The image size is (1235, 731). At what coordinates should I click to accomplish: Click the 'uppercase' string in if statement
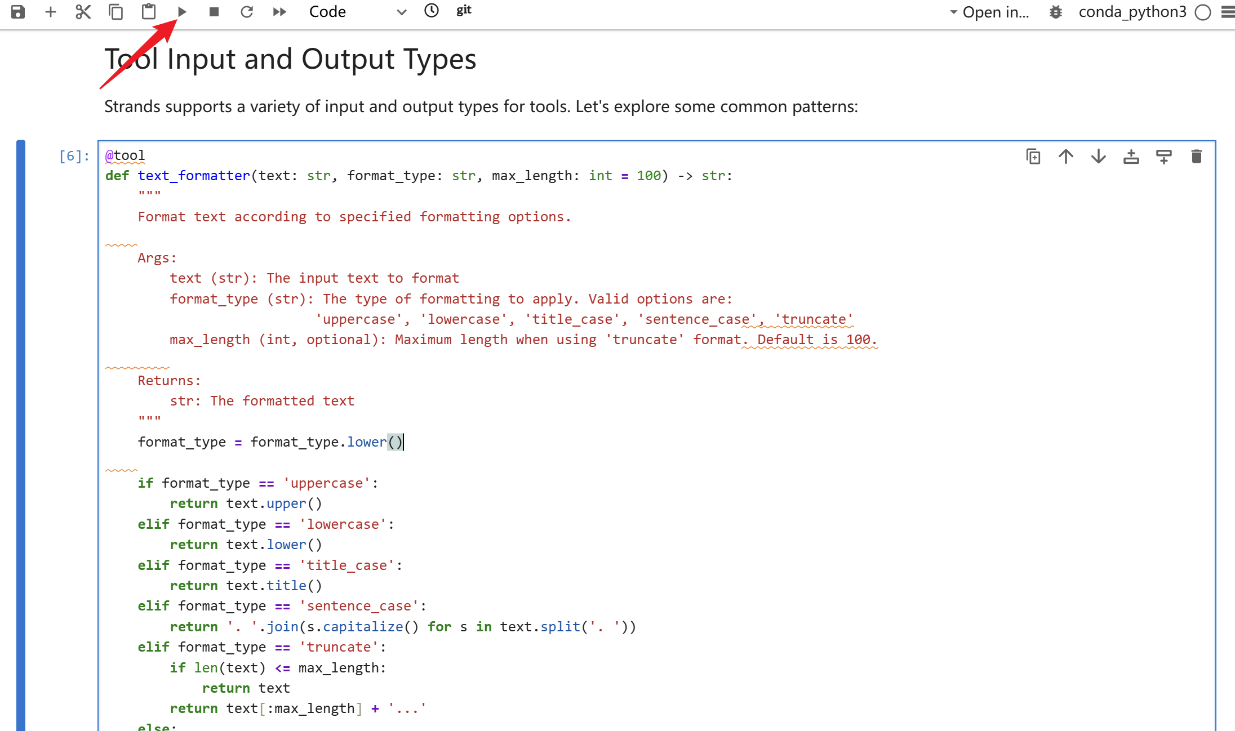(327, 483)
